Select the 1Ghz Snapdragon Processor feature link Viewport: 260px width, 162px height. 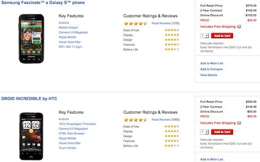[x=77, y=124]
